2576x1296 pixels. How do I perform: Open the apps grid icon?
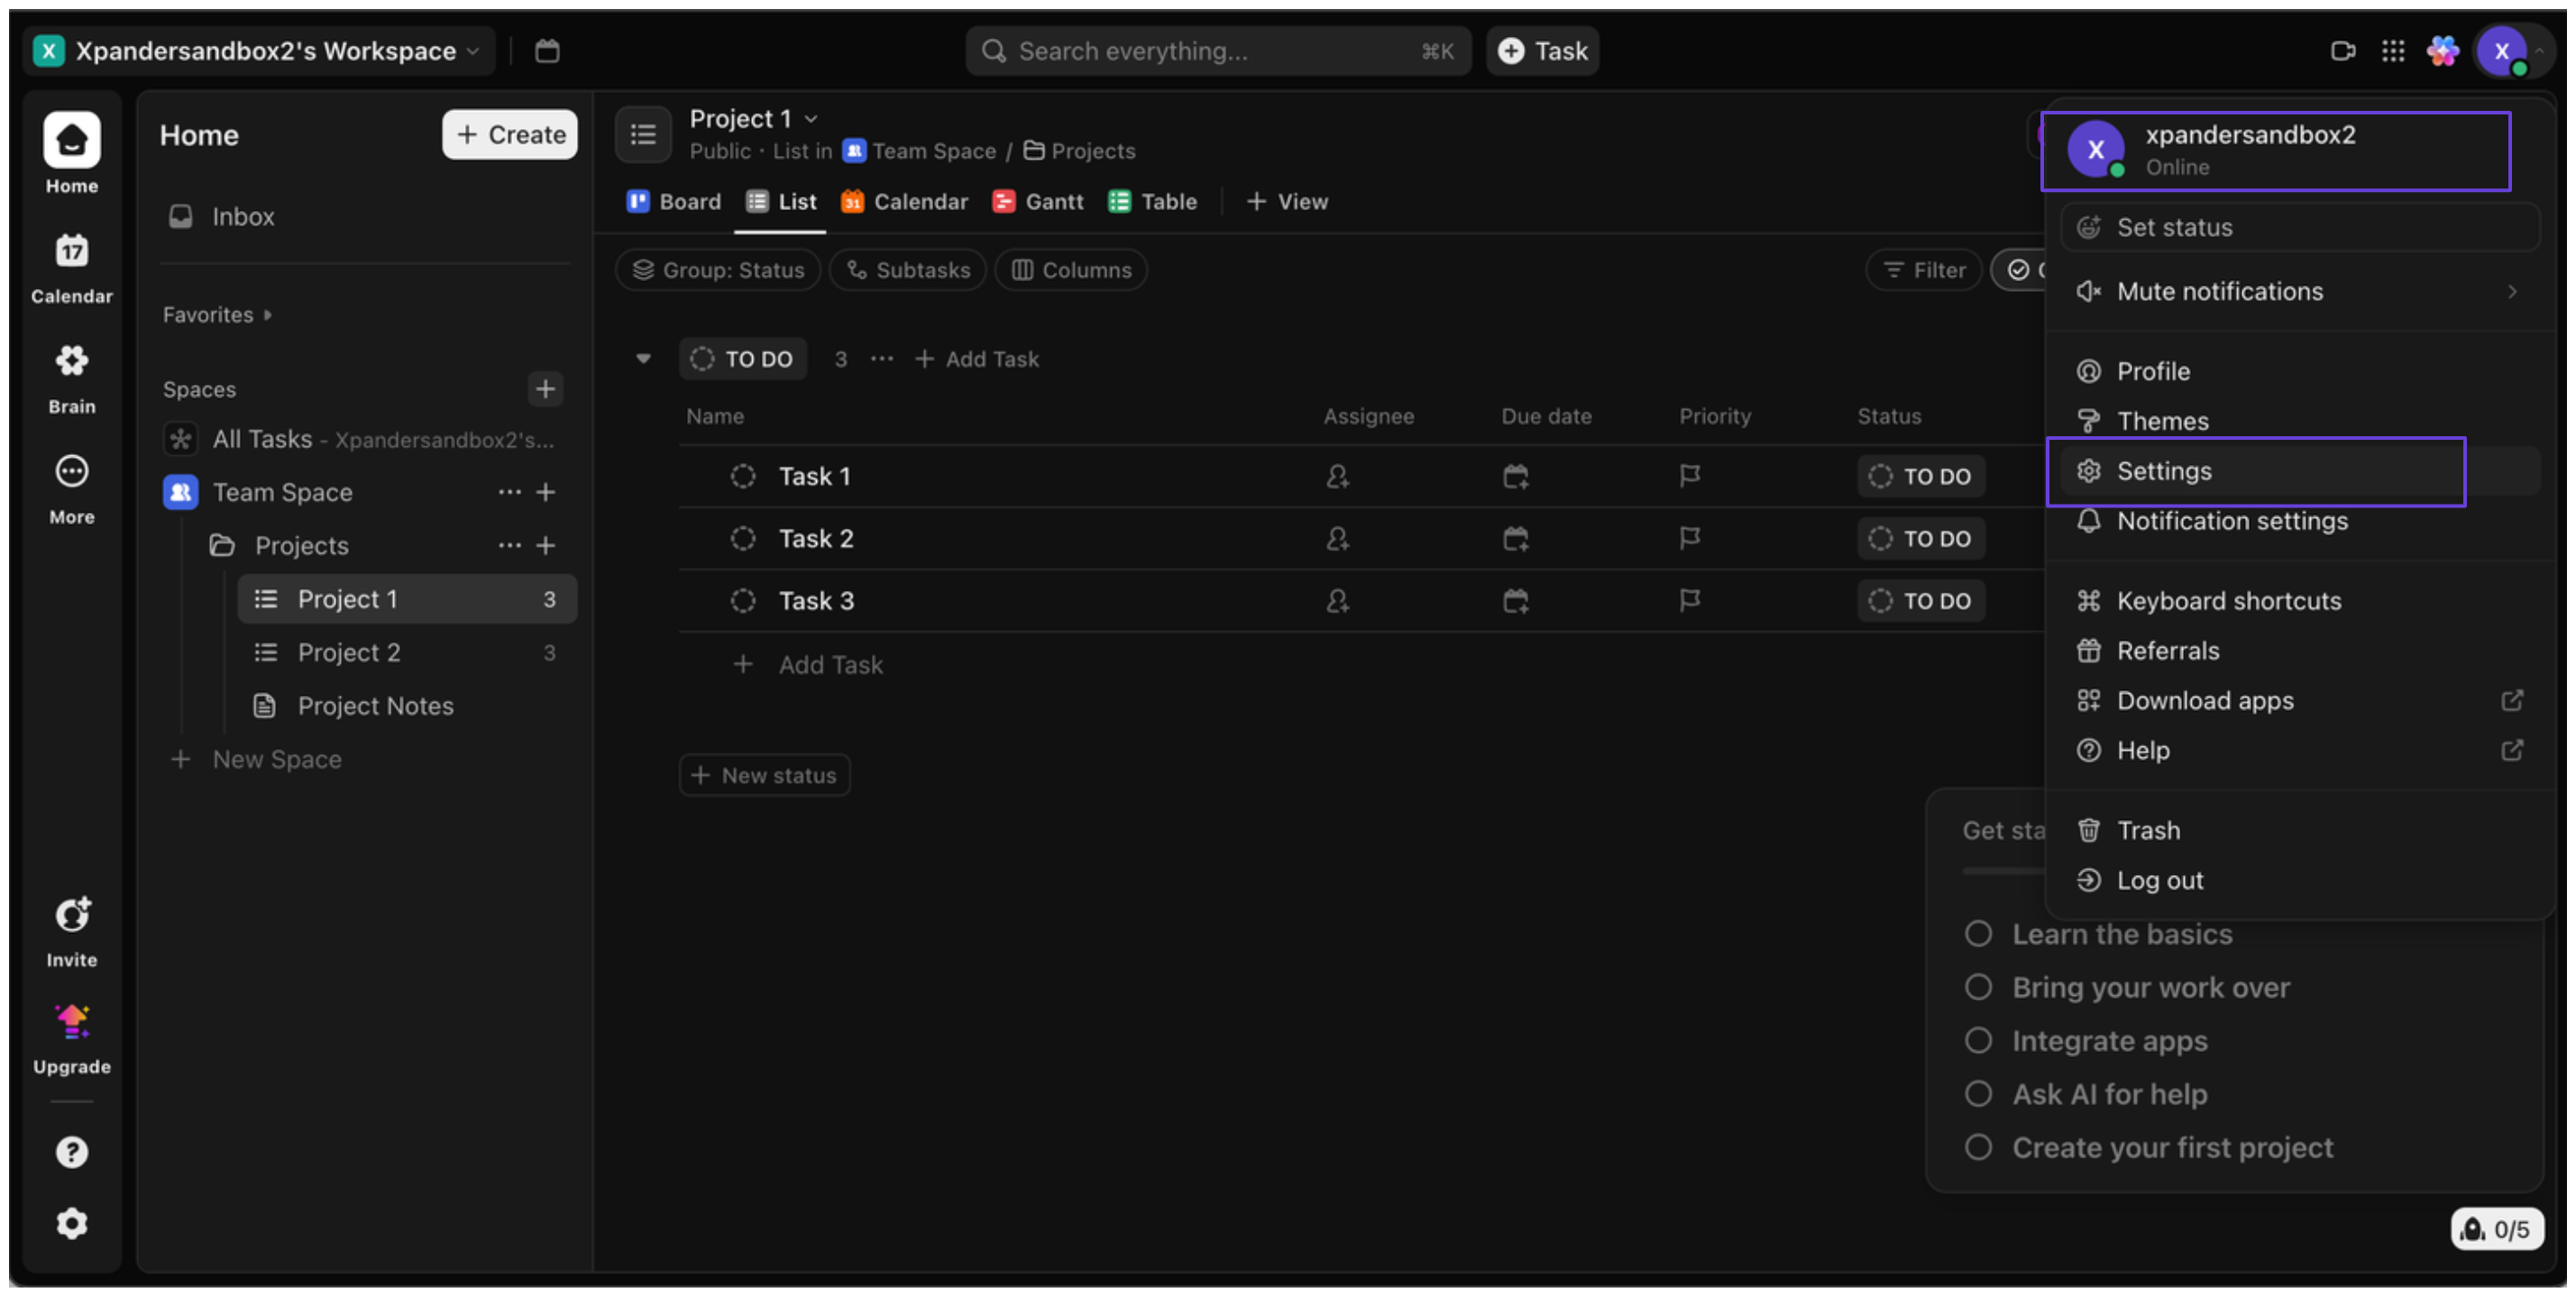click(x=2393, y=51)
